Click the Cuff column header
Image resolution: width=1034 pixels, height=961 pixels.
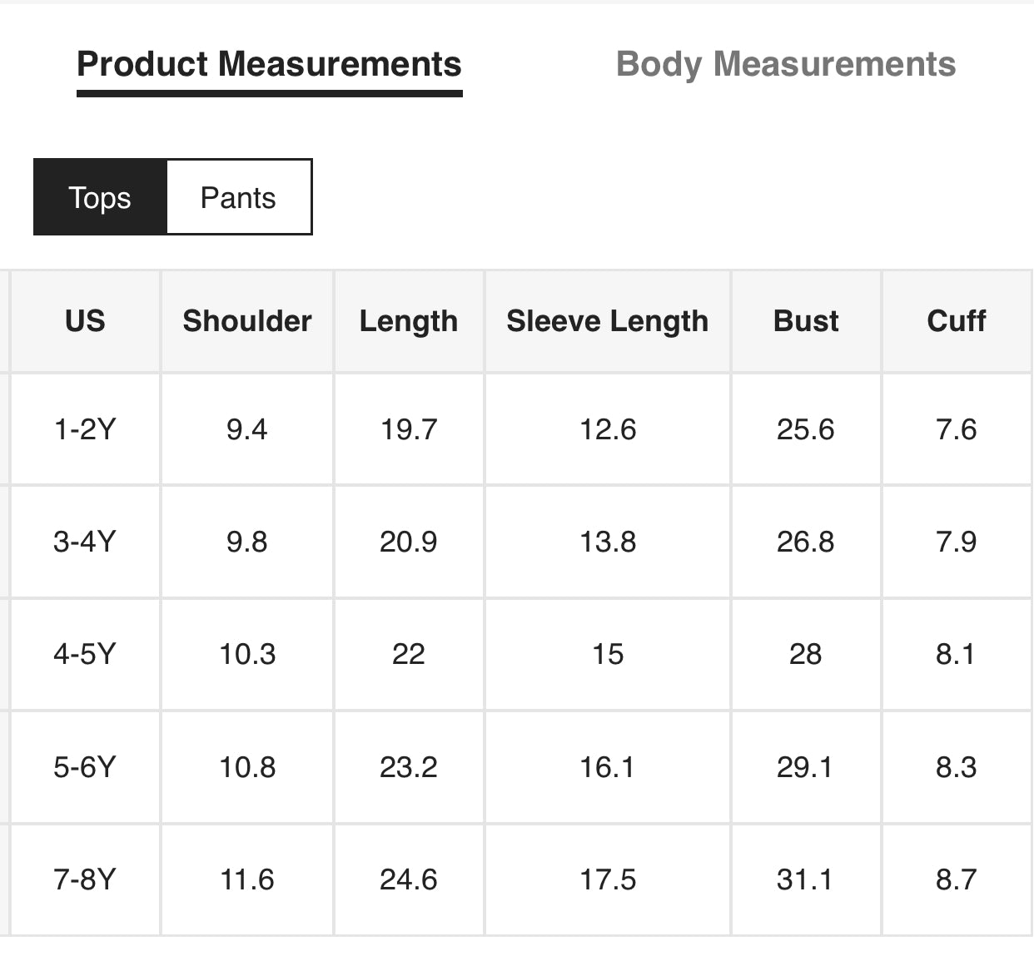[957, 321]
